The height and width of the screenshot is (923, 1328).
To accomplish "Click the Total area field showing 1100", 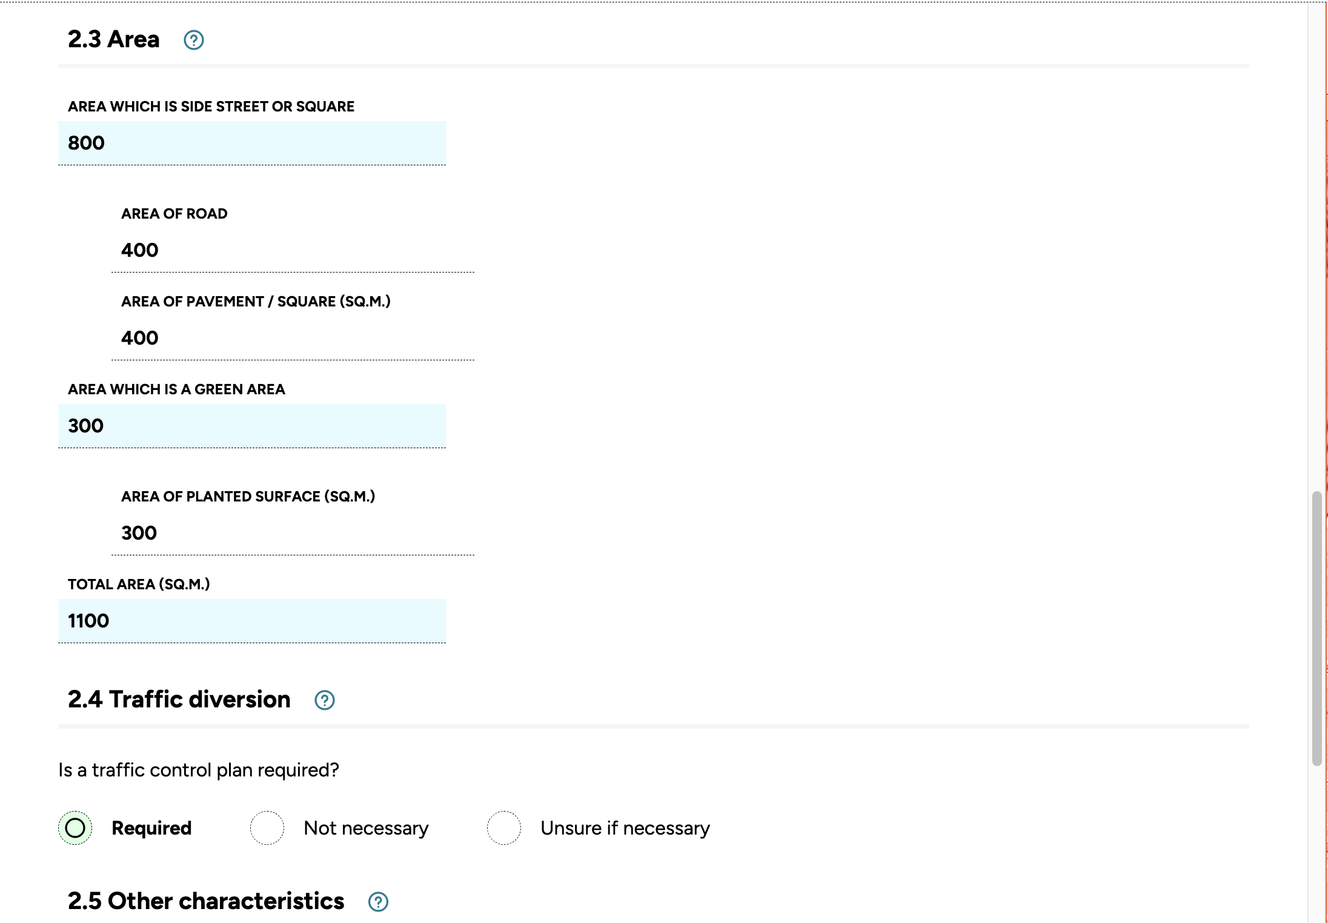I will point(251,621).
